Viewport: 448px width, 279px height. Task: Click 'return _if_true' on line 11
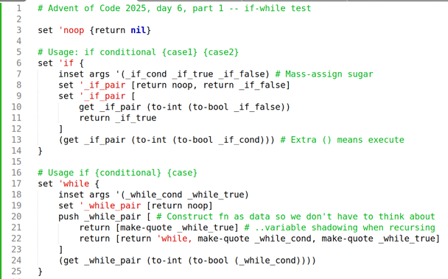[x=118, y=118]
